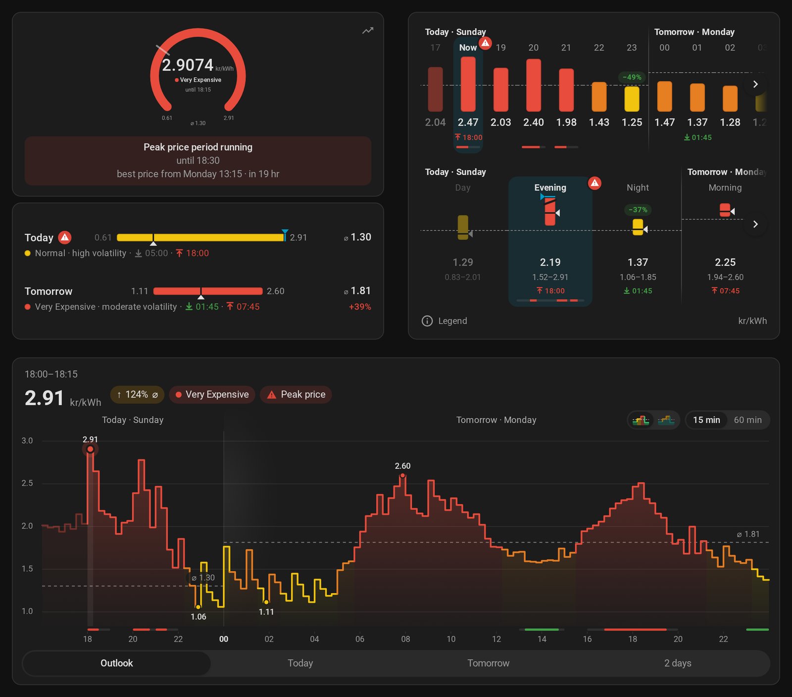Click the alert badge on the Now hour column
This screenshot has width=792, height=697.
pyautogui.click(x=486, y=43)
